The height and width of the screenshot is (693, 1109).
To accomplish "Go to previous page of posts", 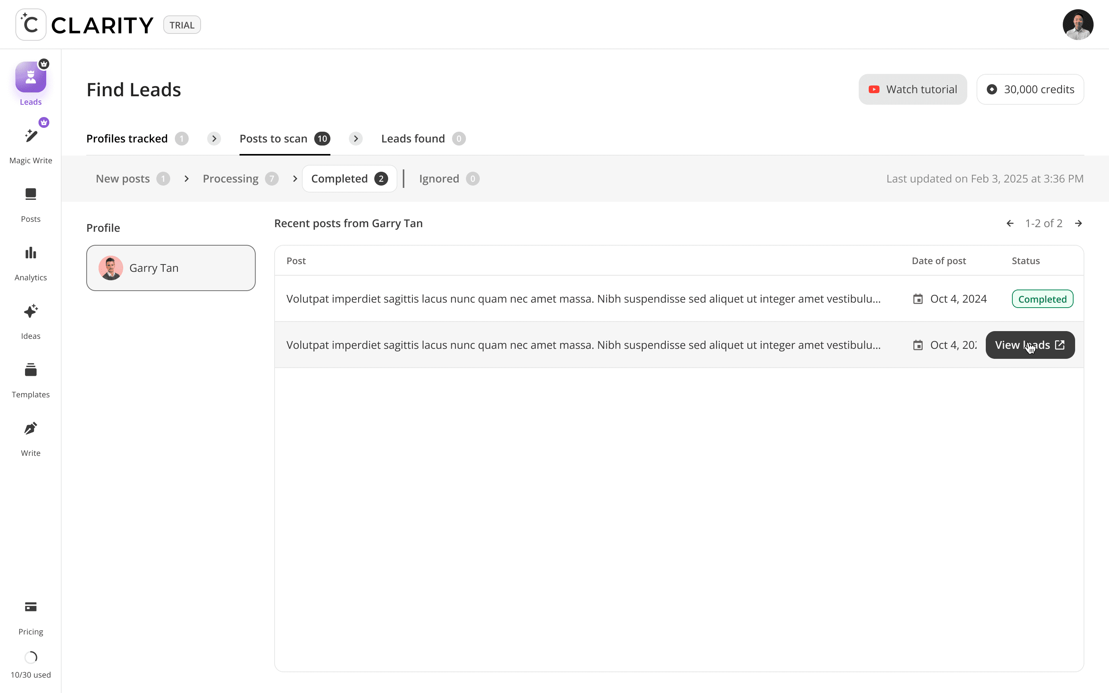I will point(1010,223).
